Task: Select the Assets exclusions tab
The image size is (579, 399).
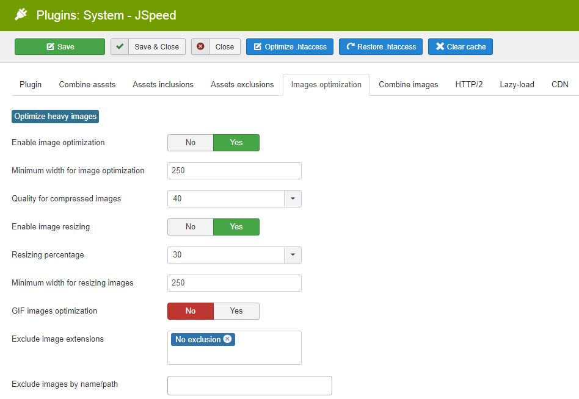Action: pos(242,85)
